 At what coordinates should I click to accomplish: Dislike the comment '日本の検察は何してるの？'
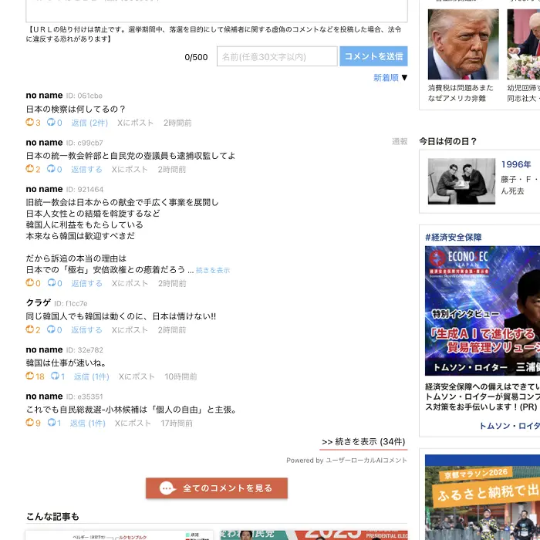(55, 123)
